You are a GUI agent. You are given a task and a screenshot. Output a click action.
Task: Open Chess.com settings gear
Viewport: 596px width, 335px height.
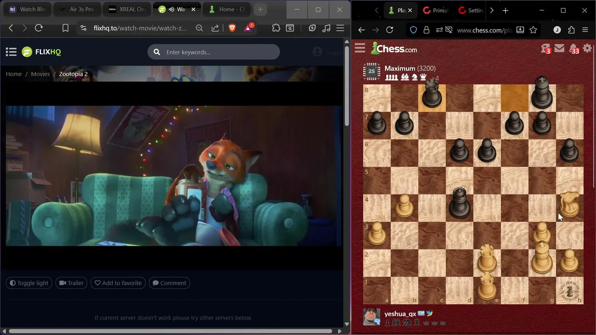click(588, 48)
